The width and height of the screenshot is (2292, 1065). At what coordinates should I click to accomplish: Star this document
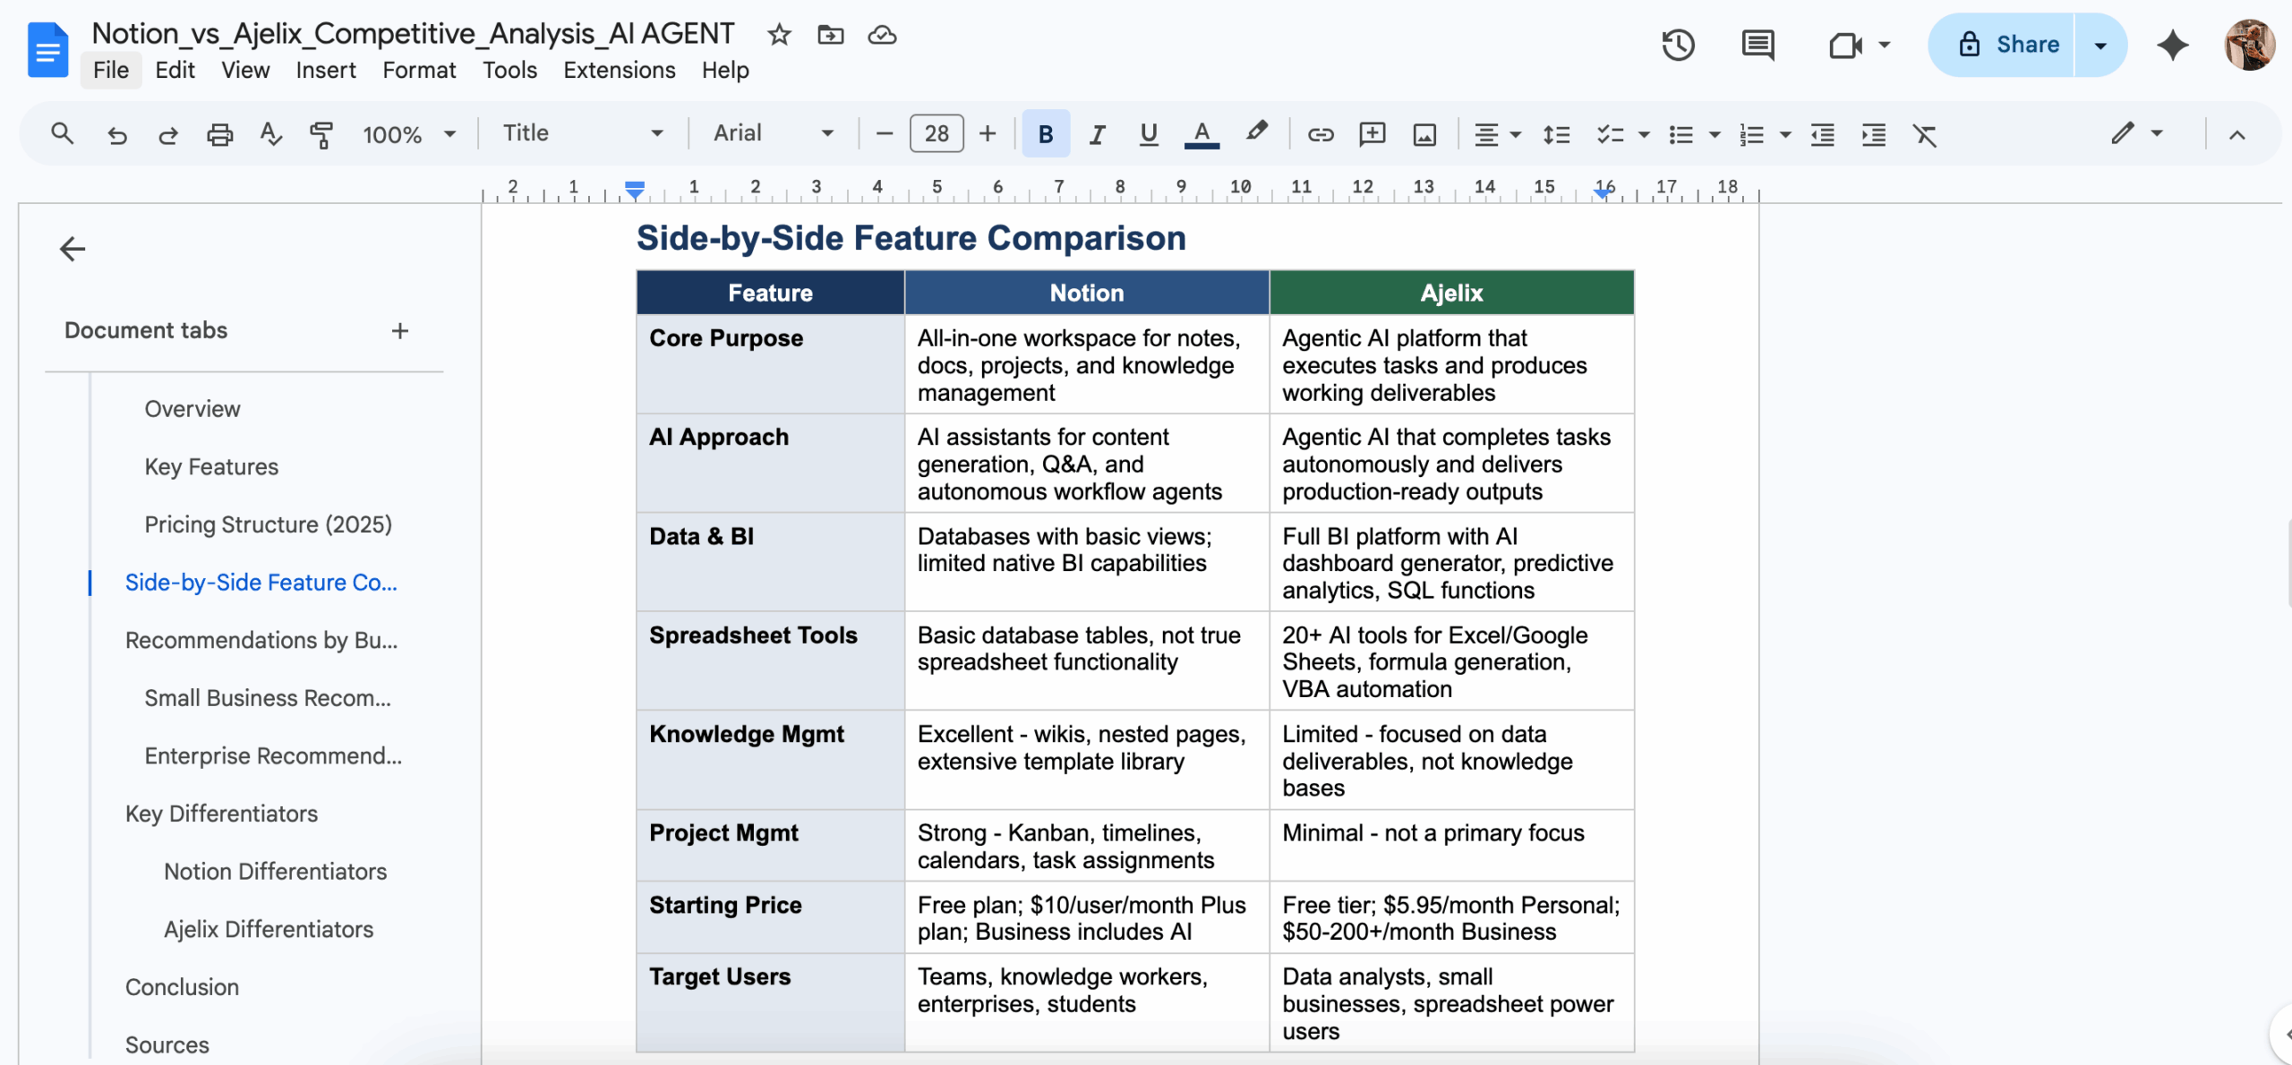point(779,35)
